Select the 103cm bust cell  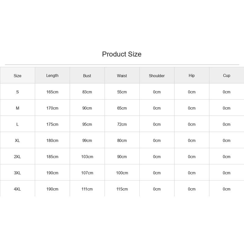(x=87, y=156)
